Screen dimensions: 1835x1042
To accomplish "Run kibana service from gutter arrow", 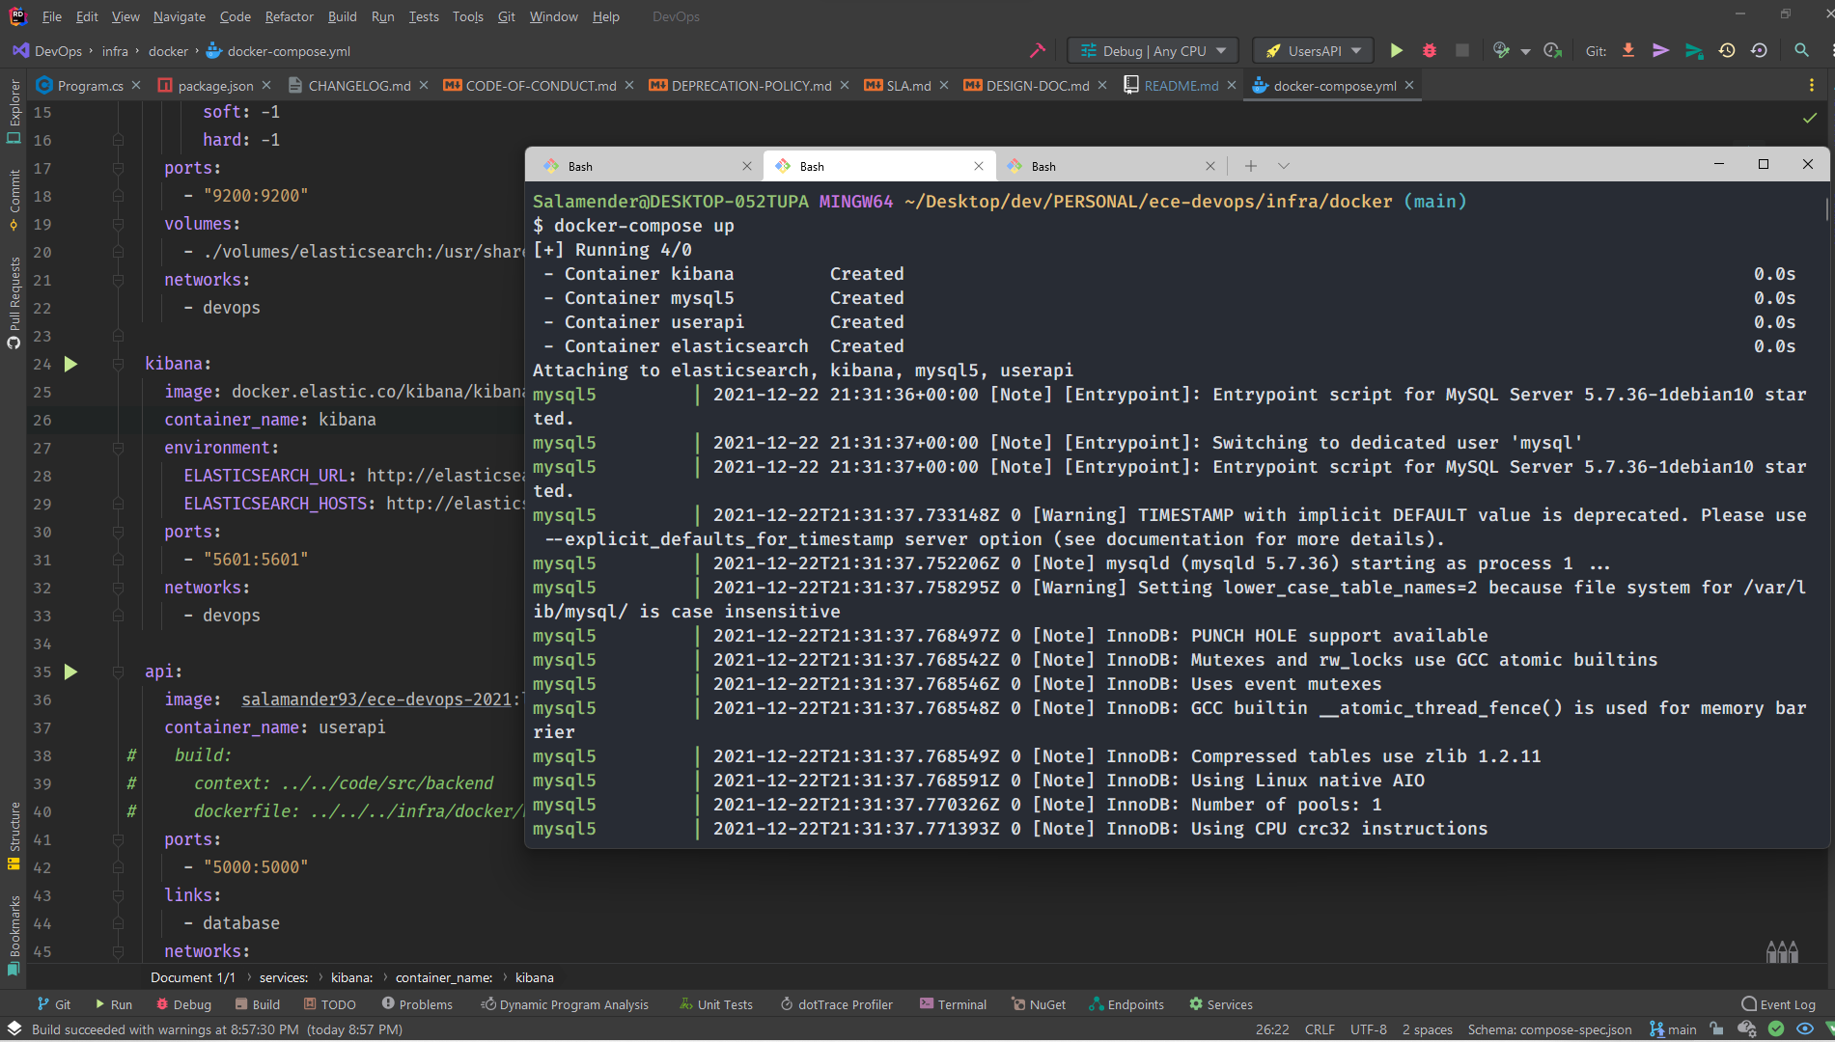I will [x=70, y=364].
